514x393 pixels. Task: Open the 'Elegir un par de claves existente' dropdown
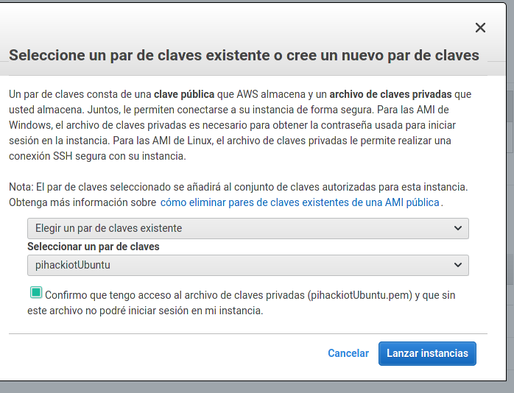point(248,228)
